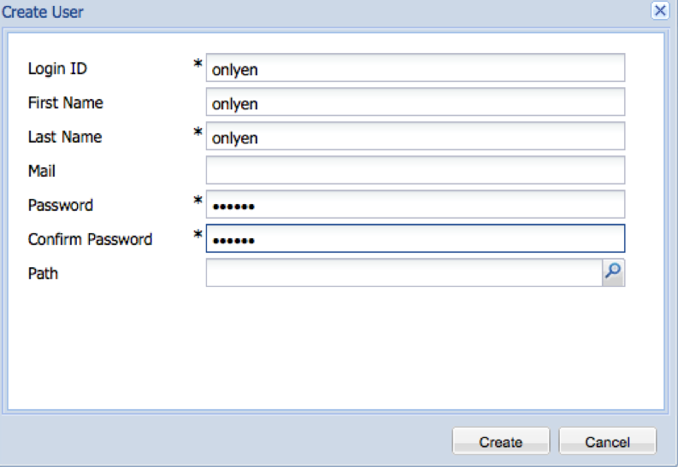Open the Path browse magnifier icon
Image resolution: width=678 pixels, height=467 pixels.
613,272
